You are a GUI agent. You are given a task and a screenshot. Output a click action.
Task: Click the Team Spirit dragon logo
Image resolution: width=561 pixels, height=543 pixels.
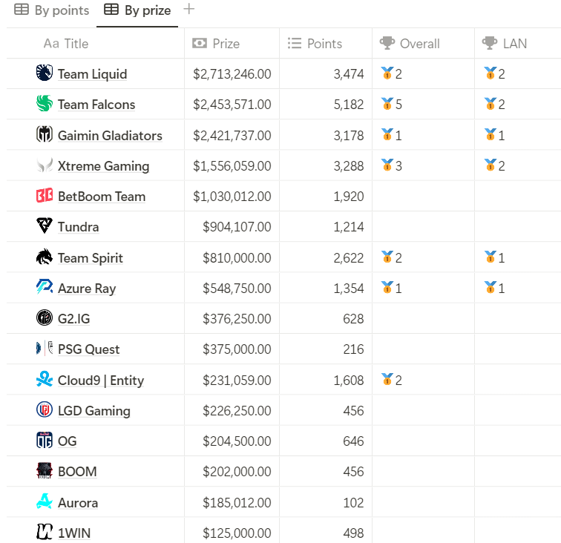pyautogui.click(x=45, y=257)
